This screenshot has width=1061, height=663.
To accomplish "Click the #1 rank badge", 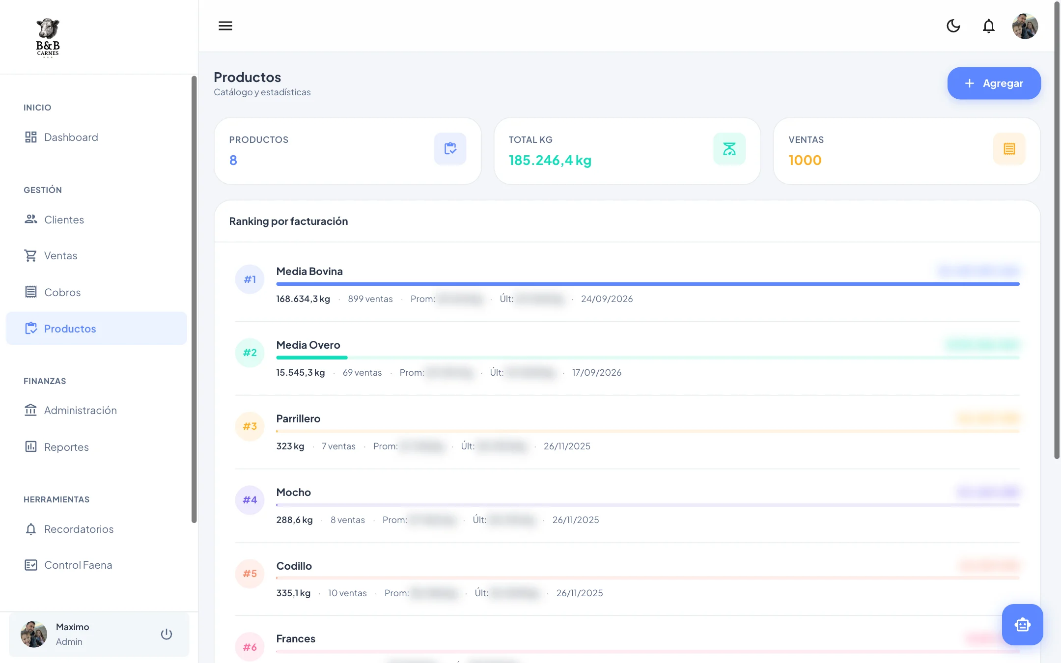I will (250, 279).
